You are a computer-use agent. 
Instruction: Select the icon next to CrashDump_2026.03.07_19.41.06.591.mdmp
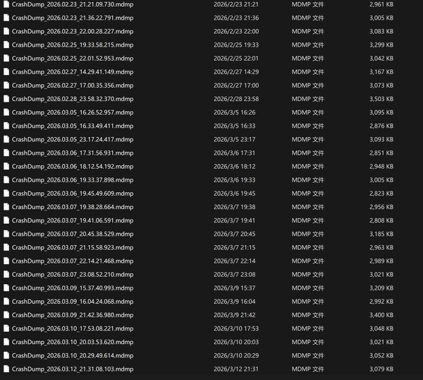[6, 220]
